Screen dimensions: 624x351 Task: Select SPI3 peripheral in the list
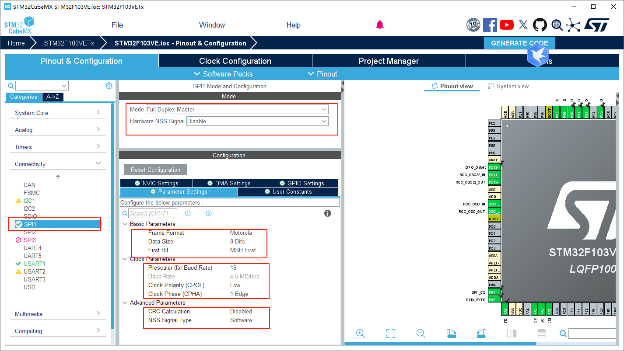tap(30, 240)
